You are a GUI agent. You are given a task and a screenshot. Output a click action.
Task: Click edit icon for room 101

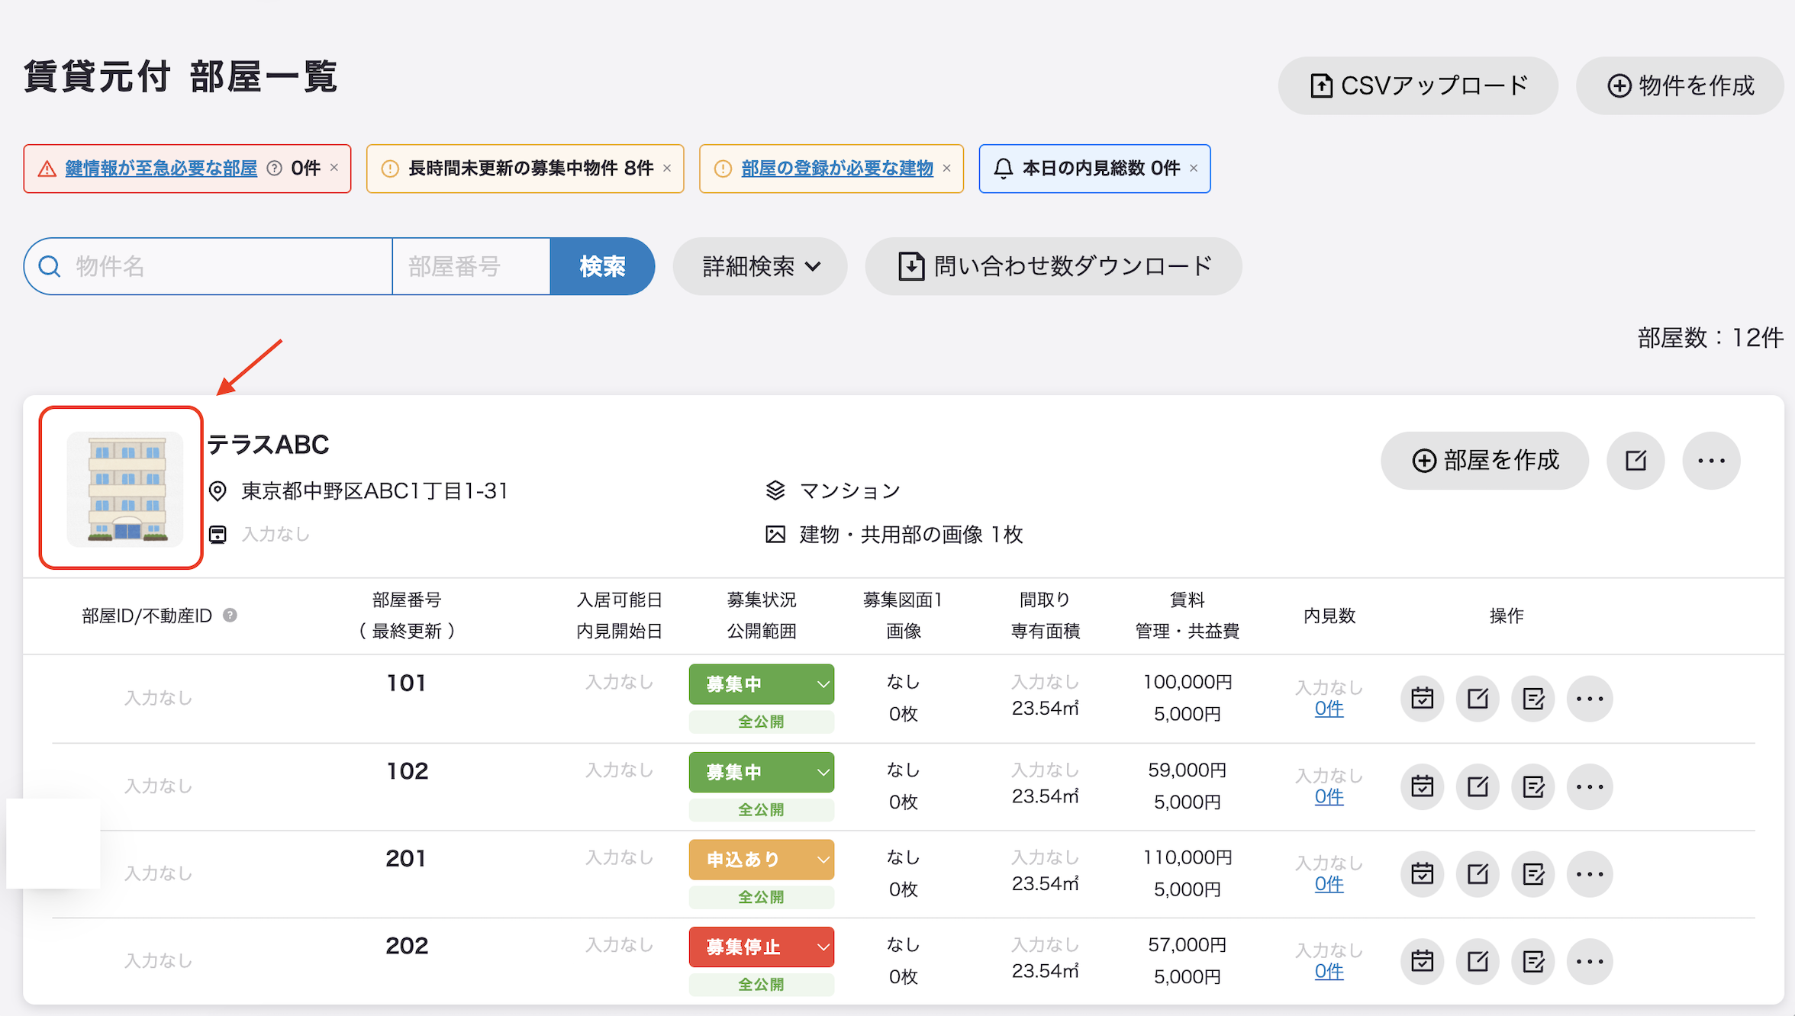pyautogui.click(x=1478, y=698)
